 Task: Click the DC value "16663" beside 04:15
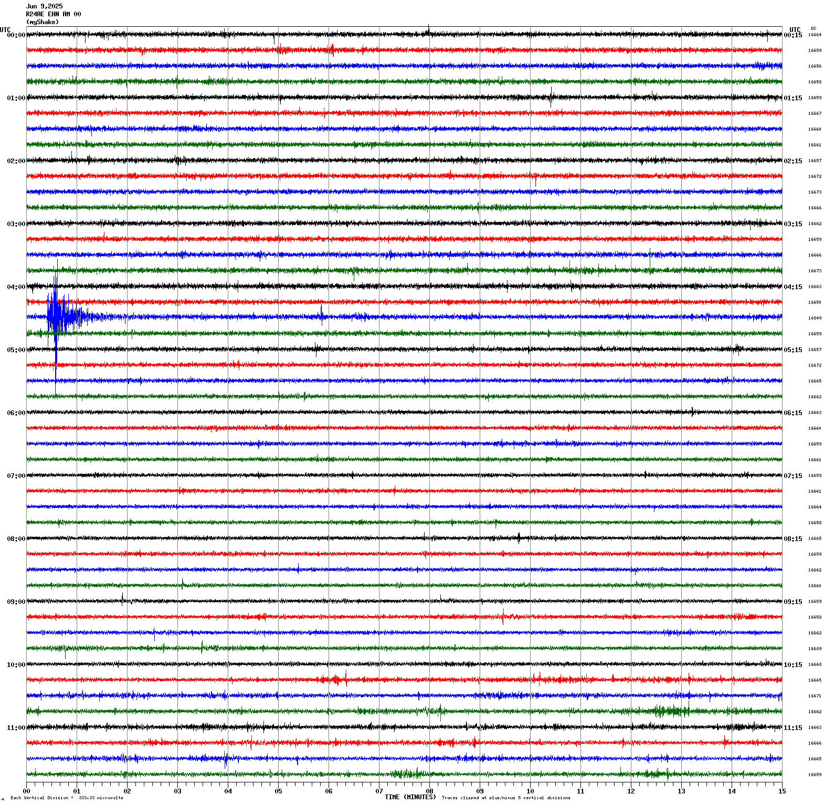pos(815,287)
